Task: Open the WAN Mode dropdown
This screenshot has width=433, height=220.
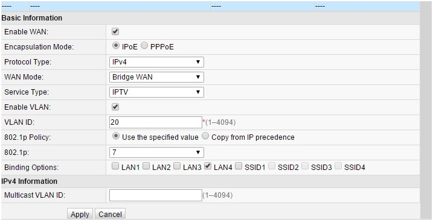Action: click(x=156, y=77)
